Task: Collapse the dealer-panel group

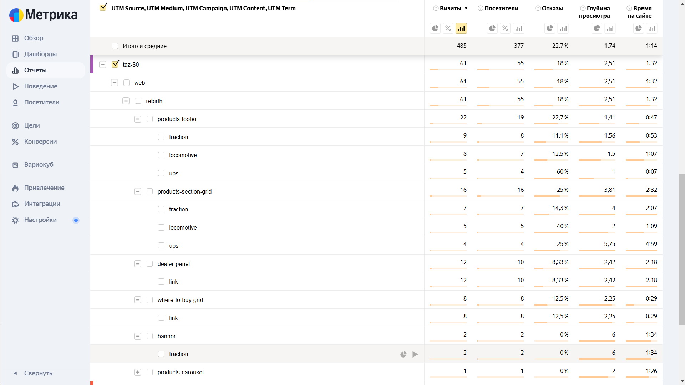Action: tap(138, 264)
